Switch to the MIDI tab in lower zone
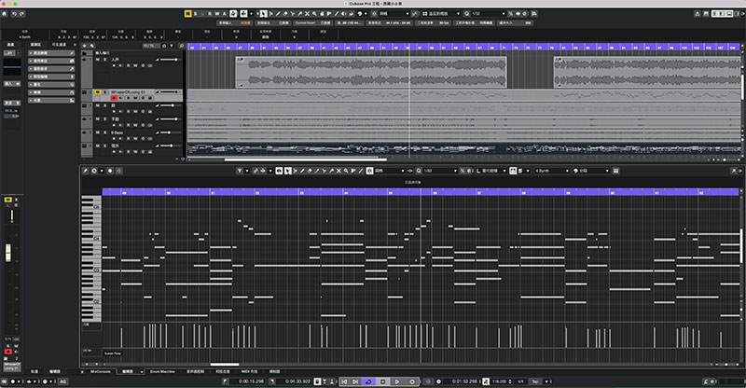 (x=249, y=371)
